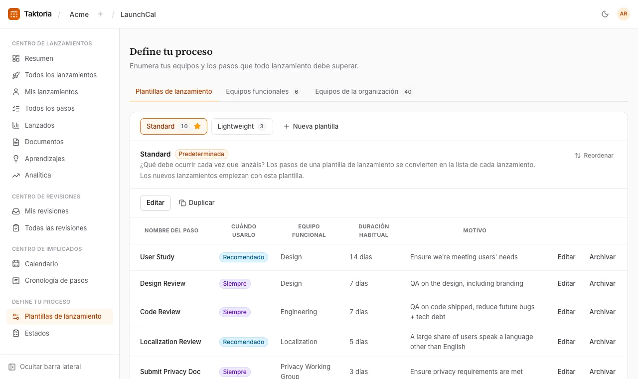This screenshot has width=638, height=379.
Task: Open Cronología de pasos
Action: pyautogui.click(x=60, y=280)
